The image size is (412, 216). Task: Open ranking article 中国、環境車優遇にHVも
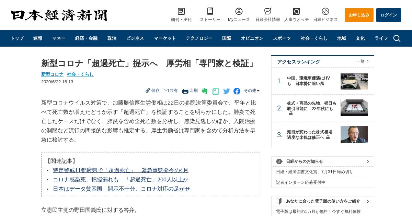pyautogui.click(x=308, y=81)
